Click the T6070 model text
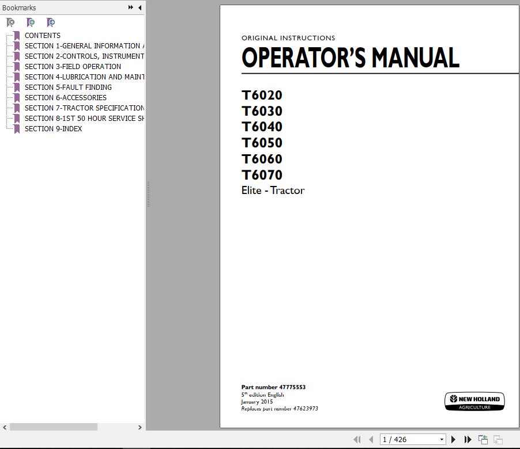The width and height of the screenshot is (520, 449). tap(262, 175)
